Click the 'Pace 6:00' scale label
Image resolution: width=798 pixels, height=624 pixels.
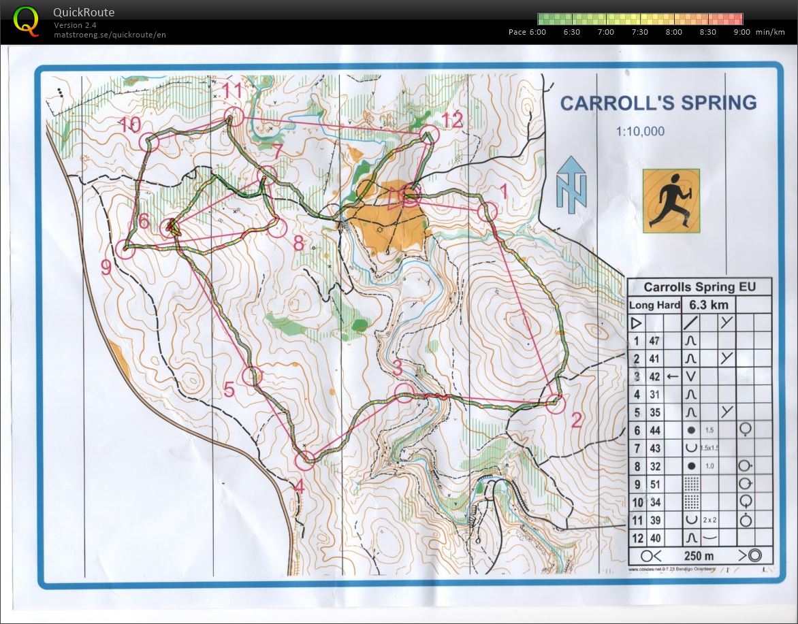(x=527, y=32)
